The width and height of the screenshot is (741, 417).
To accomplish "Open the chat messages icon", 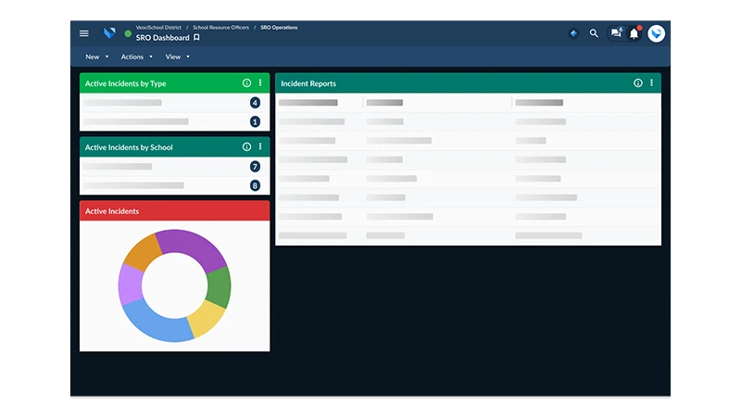I will (x=616, y=32).
